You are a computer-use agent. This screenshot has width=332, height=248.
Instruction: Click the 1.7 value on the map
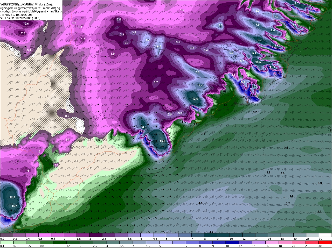[x=83, y=39]
